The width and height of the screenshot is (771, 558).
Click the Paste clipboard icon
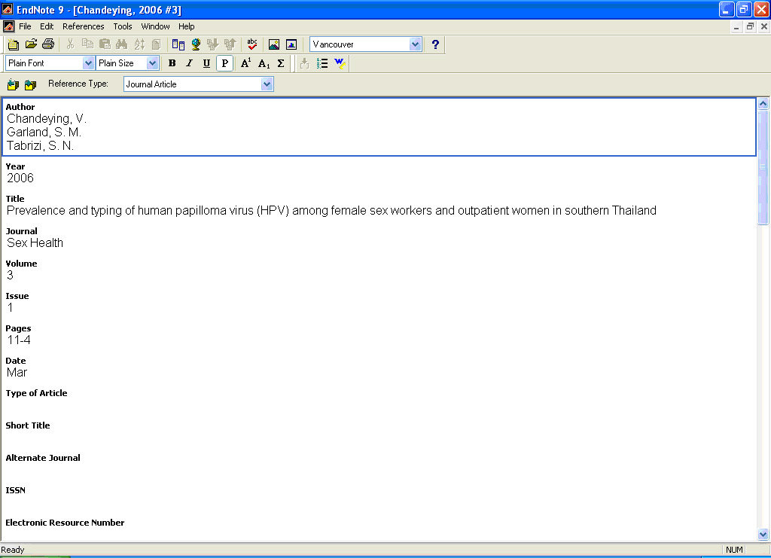105,44
